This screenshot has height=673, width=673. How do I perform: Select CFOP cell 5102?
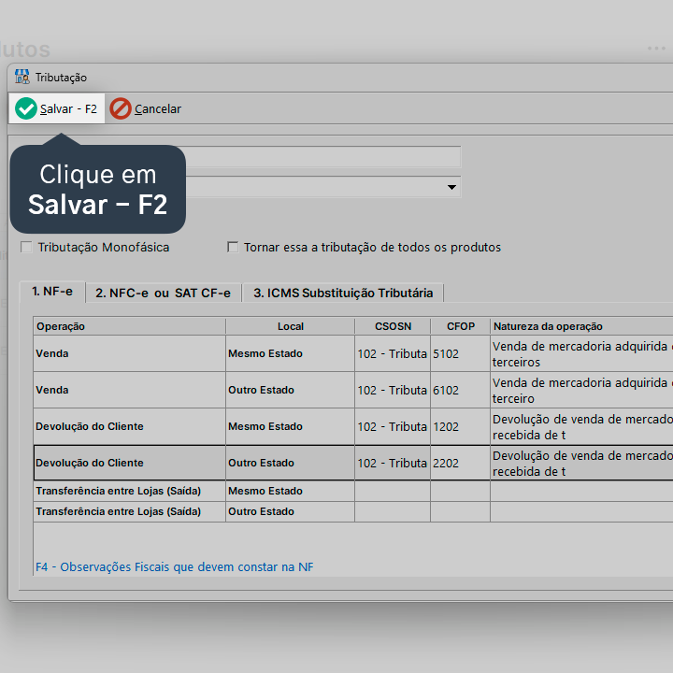460,353
